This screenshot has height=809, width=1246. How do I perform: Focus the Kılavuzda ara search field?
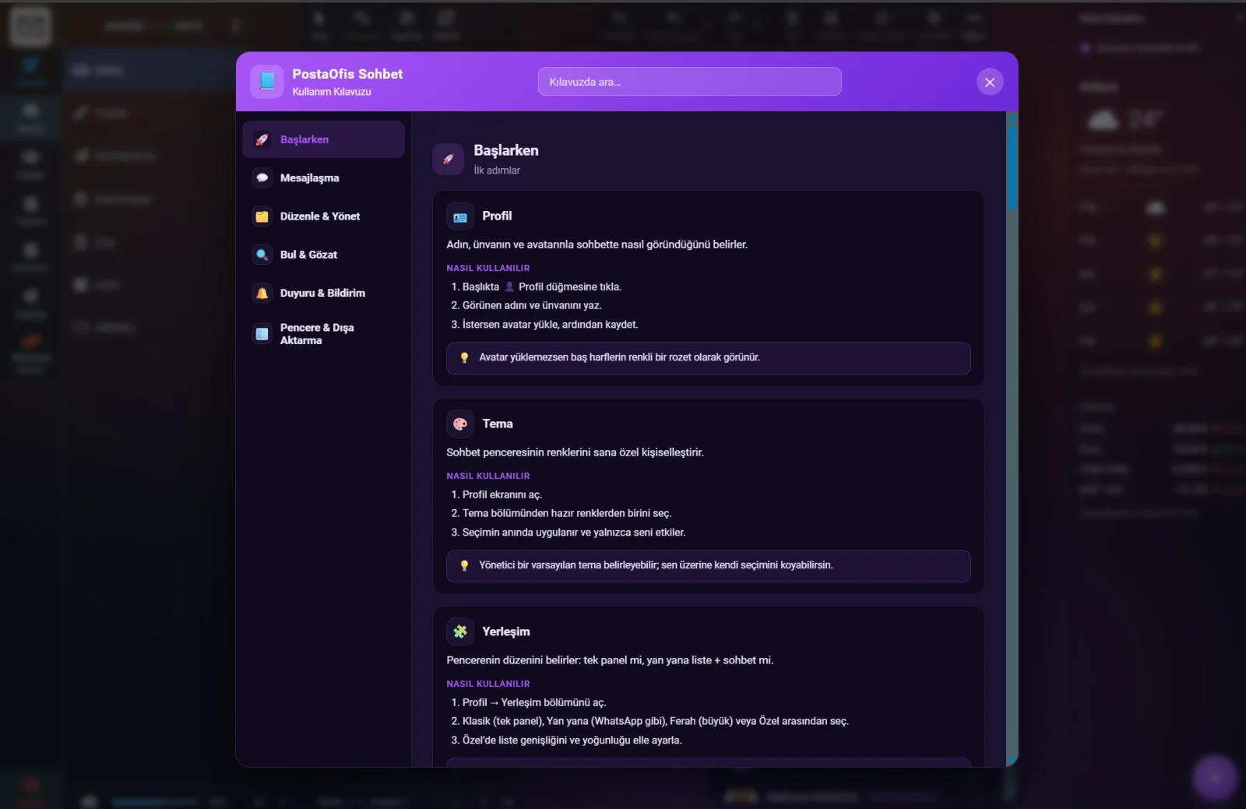(x=689, y=82)
